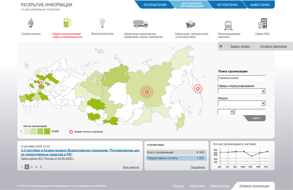
Task: Expand the small dropdown above найти button
Action: click(x=232, y=112)
